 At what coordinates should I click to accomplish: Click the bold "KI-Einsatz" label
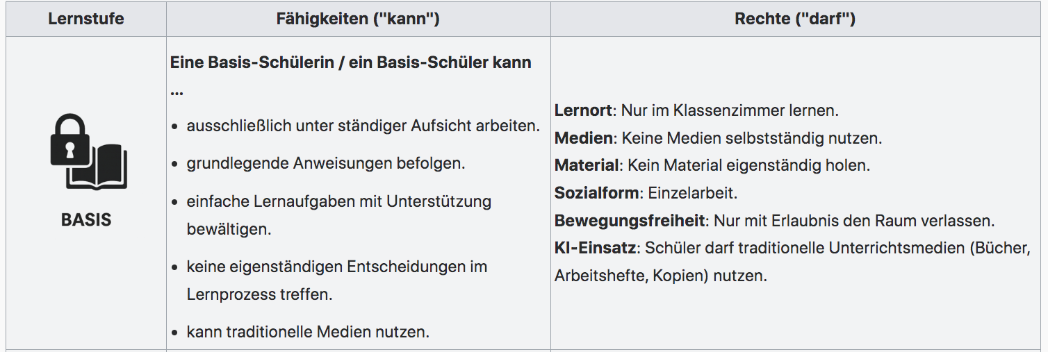(596, 249)
